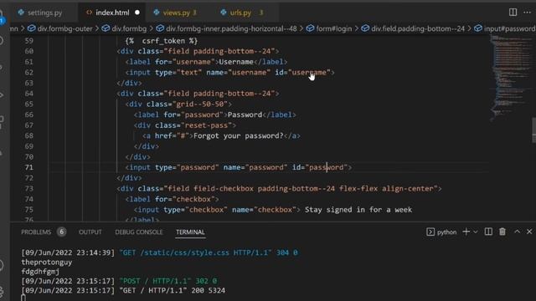Click the GET /static/css/style.css terminal line
536x301 pixels.
(159, 253)
